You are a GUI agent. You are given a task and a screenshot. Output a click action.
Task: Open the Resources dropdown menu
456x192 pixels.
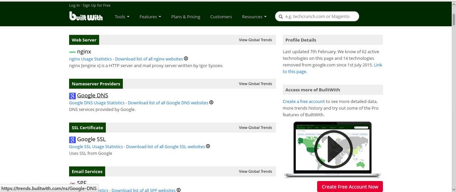click(x=254, y=17)
